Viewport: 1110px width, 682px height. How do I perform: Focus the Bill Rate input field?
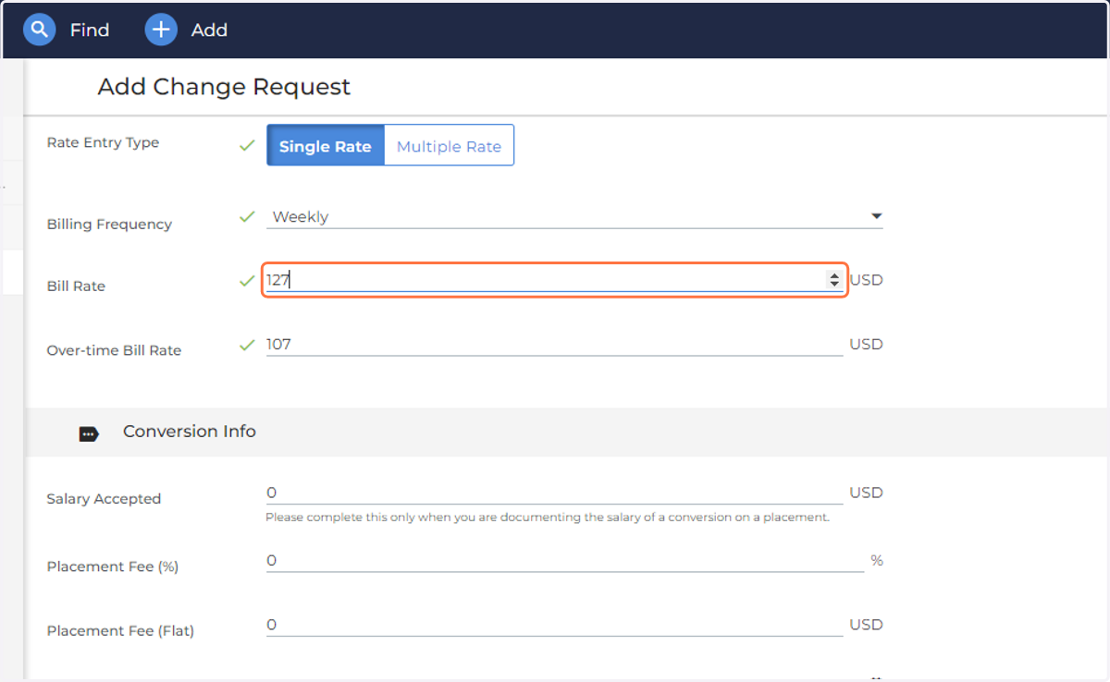click(x=555, y=279)
